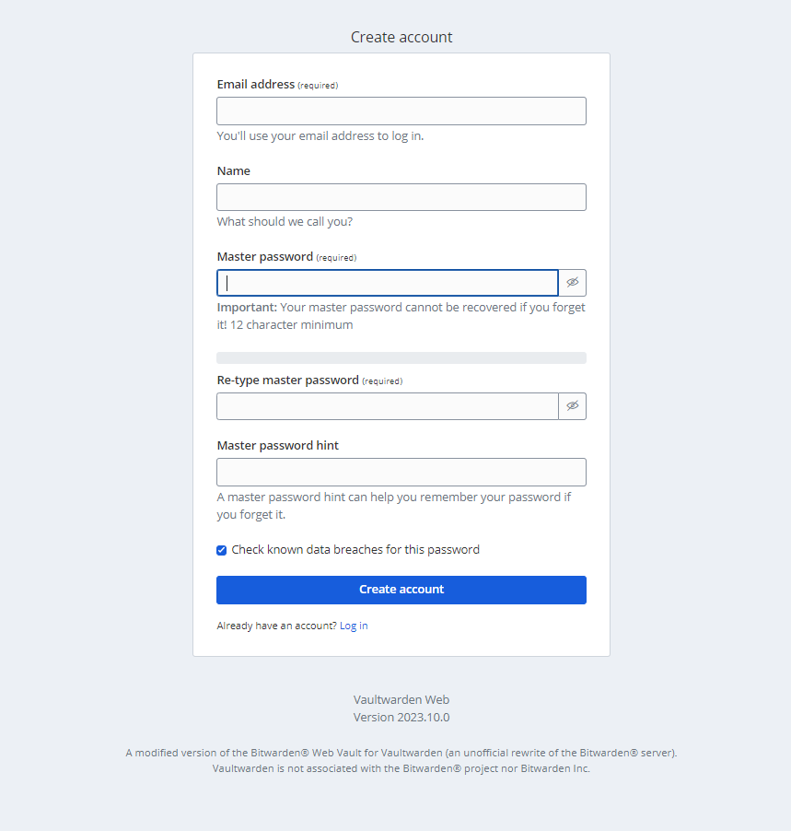Click the "Create account" page heading
Image resolution: width=791 pixels, height=831 pixels.
tap(401, 37)
